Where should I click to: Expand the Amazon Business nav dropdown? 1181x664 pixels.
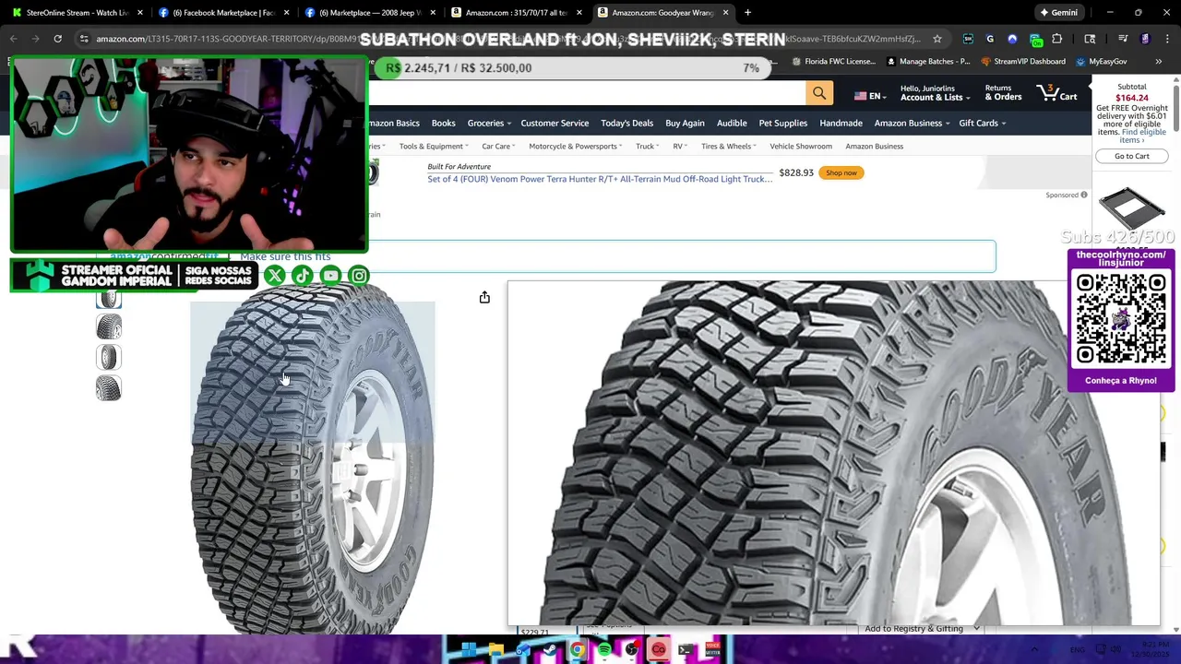click(911, 123)
